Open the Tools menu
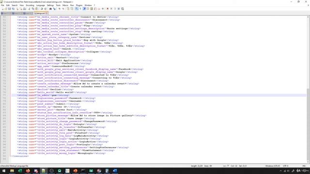 [x=58, y=5]
